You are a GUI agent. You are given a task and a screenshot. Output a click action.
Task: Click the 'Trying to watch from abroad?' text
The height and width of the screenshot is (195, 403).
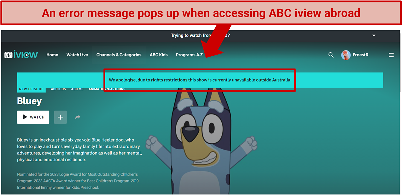tap(200, 35)
